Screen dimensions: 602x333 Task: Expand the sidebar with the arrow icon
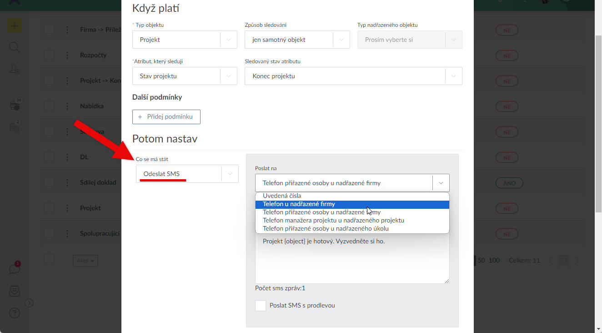[29, 303]
